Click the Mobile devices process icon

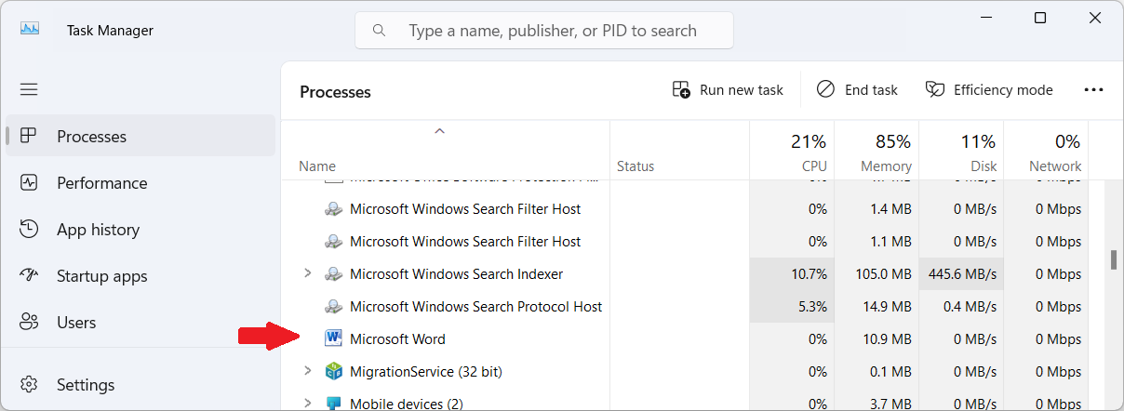[x=334, y=404]
